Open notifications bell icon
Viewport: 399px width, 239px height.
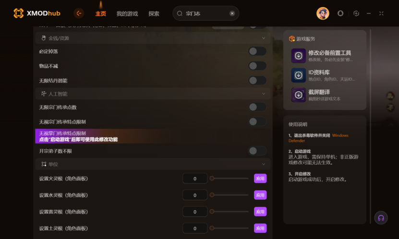(x=340, y=13)
